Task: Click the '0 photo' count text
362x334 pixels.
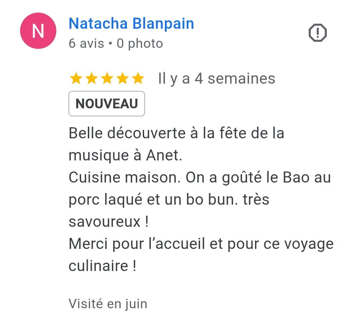Action: [x=140, y=44]
